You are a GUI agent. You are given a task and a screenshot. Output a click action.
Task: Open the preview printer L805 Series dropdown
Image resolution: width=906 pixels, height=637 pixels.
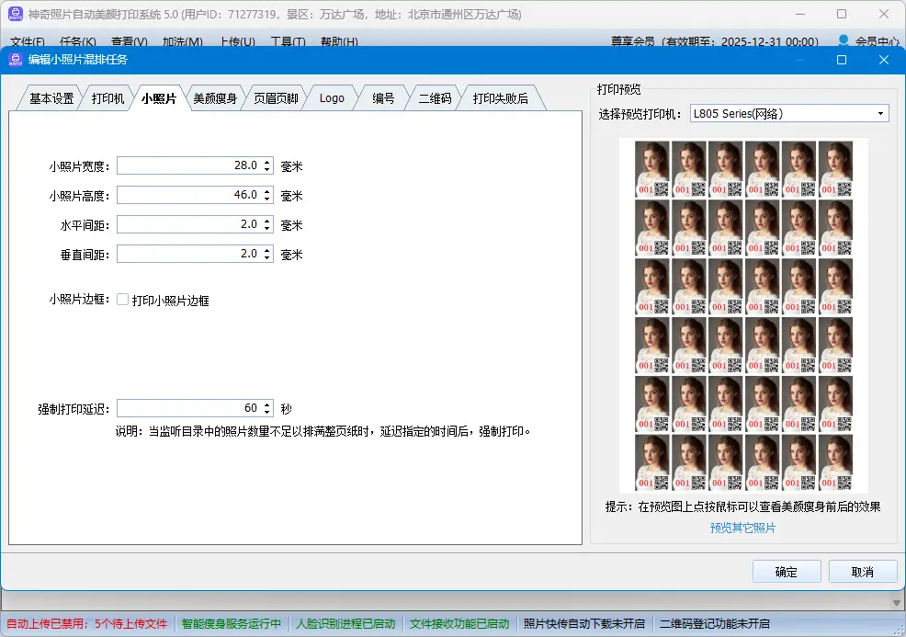point(880,114)
